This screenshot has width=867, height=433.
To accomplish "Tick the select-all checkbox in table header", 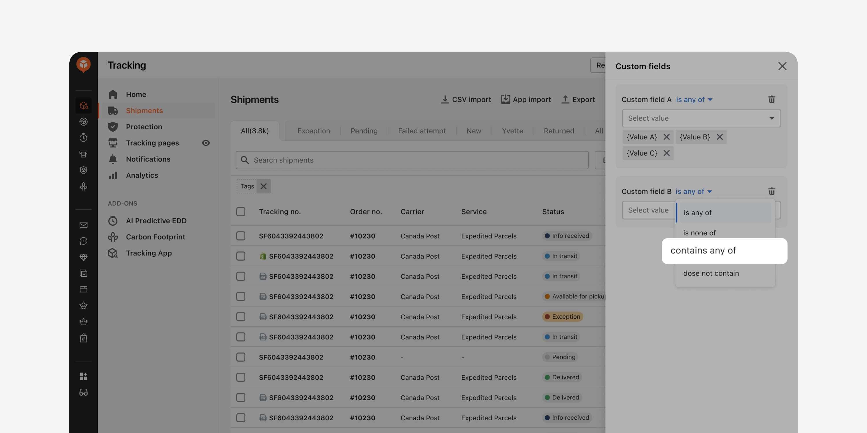I will pyautogui.click(x=241, y=212).
